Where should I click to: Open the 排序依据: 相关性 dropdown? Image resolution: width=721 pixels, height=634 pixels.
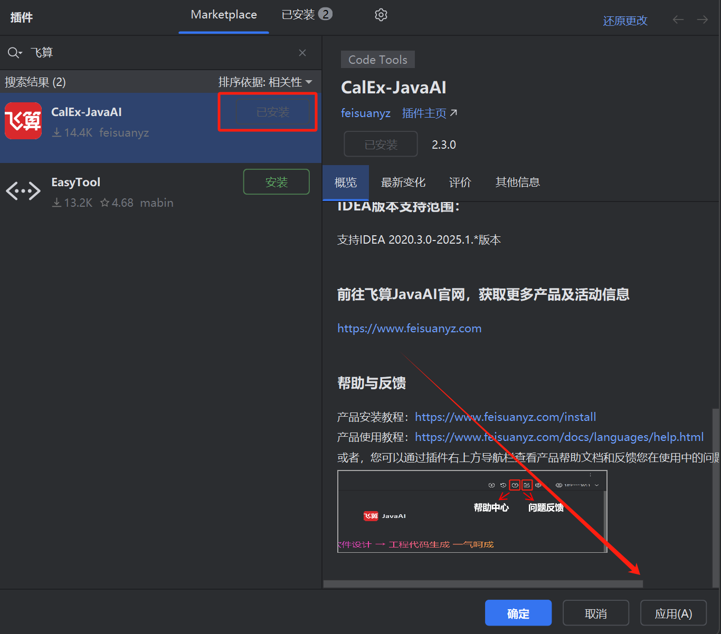pos(265,82)
